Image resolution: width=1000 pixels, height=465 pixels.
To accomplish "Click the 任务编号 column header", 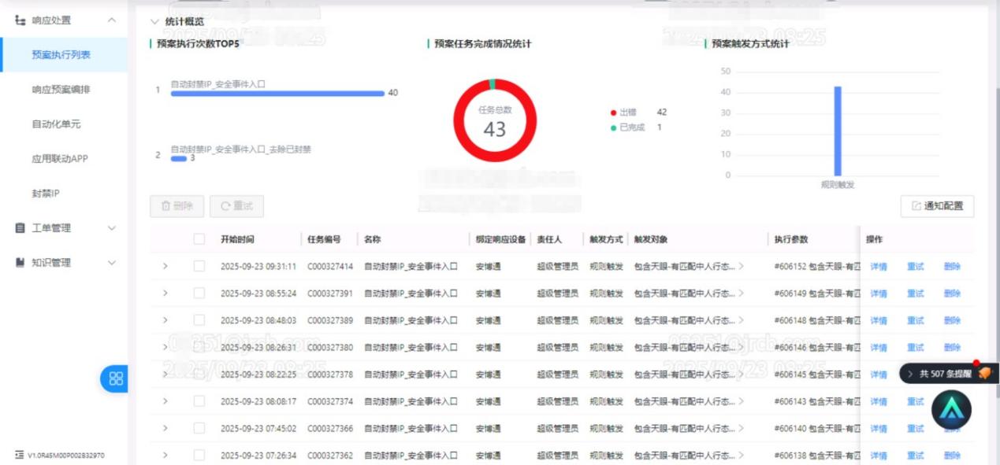I will click(324, 239).
